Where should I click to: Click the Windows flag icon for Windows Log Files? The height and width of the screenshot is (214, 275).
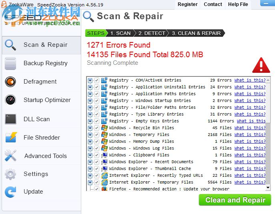tap(104, 148)
